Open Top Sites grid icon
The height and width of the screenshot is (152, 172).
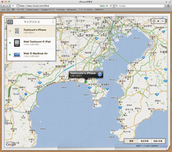click(x=13, y=10)
